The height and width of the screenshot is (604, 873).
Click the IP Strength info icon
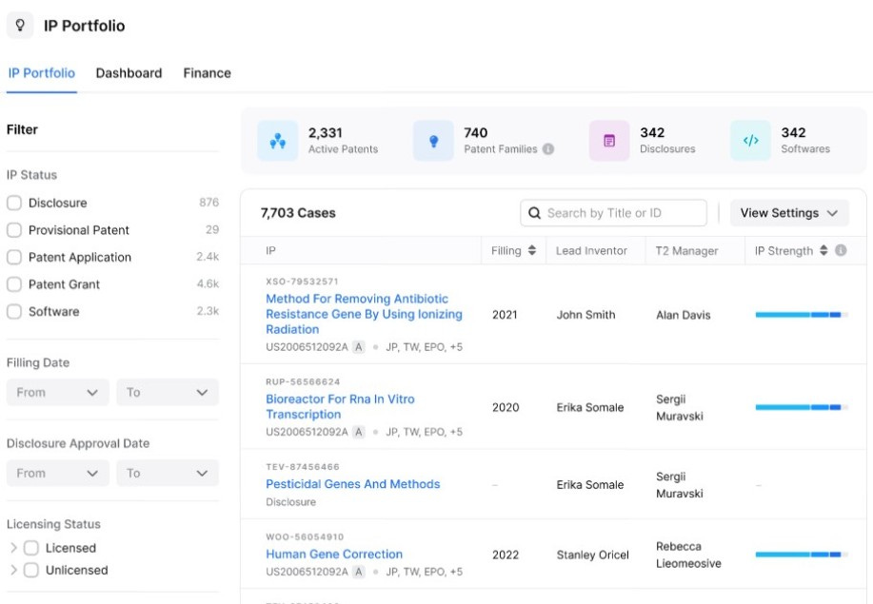(x=841, y=250)
